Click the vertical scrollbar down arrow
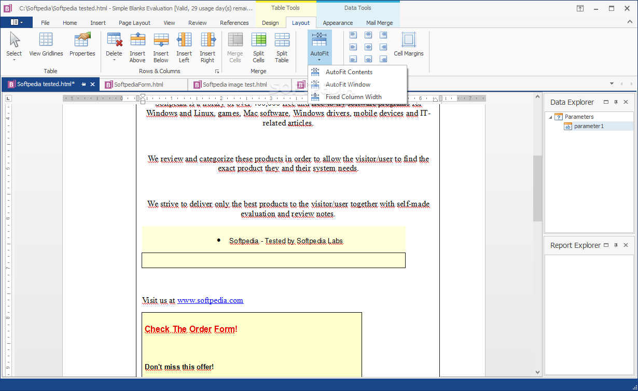Screen dimensions: 638x391 pyautogui.click(x=537, y=372)
